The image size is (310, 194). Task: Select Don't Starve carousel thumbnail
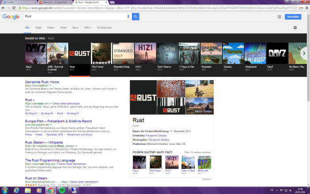[167, 53]
